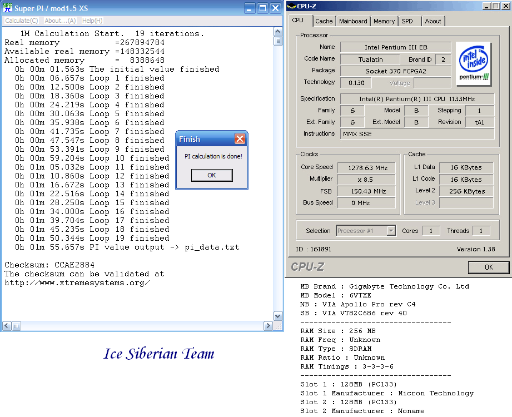Click the L1 Code value 16 KBytes
Image resolution: width=512 pixels, height=417 pixels.
(466, 180)
